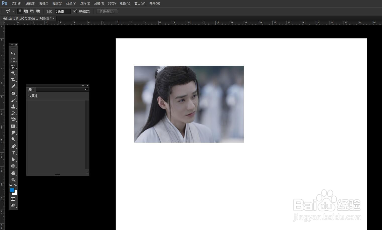Select the Smudge/Blur tool
The image size is (382, 230).
point(13,133)
